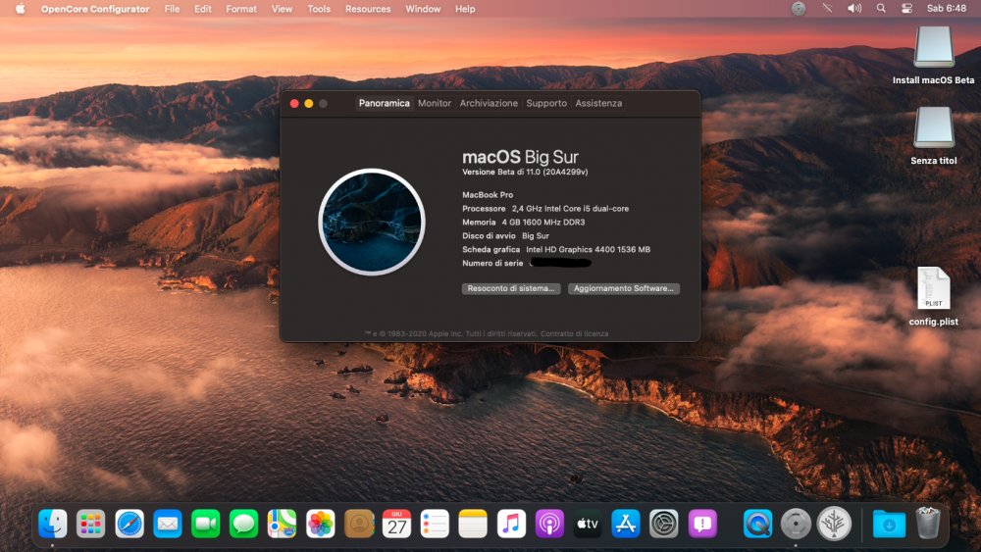The width and height of the screenshot is (981, 552).
Task: Open Control Center in menu bar
Action: [x=906, y=9]
